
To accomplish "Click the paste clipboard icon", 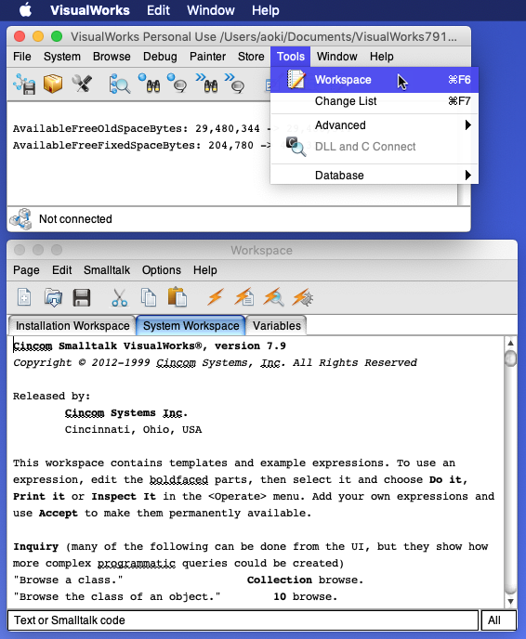I will click(177, 296).
